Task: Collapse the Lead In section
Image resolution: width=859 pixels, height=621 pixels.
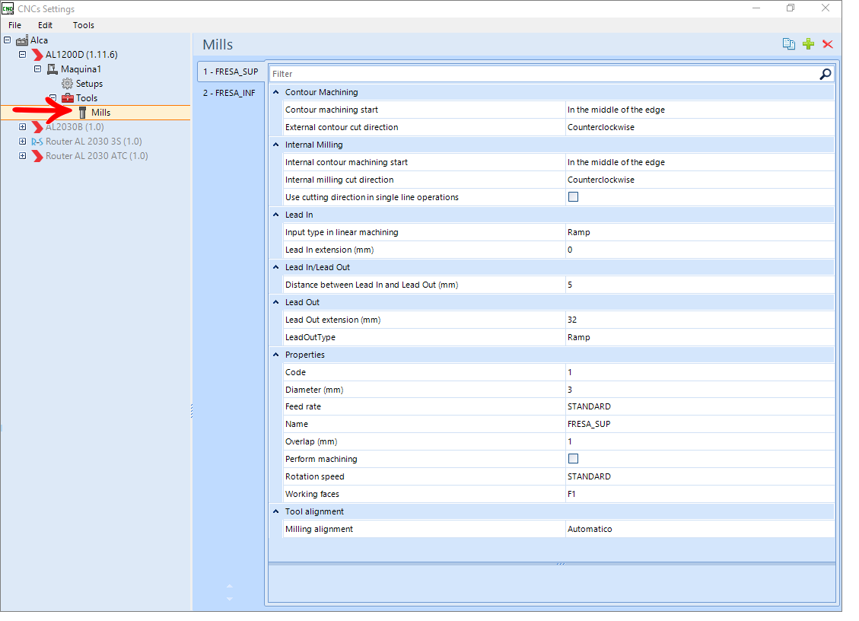Action: [276, 215]
